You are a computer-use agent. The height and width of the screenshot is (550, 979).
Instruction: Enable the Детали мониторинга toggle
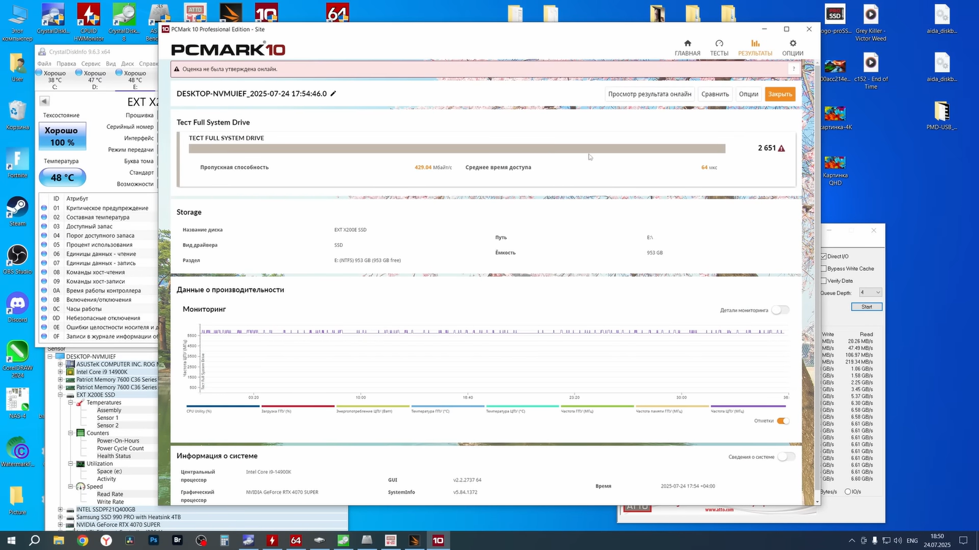[780, 310]
